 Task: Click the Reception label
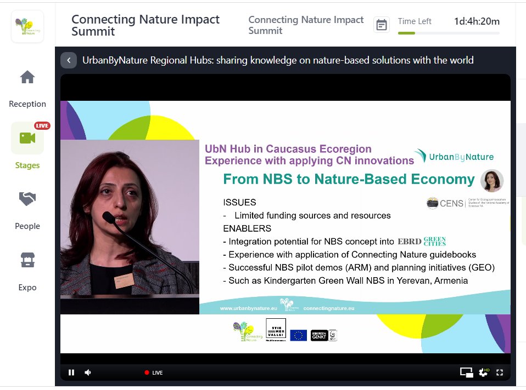27,104
